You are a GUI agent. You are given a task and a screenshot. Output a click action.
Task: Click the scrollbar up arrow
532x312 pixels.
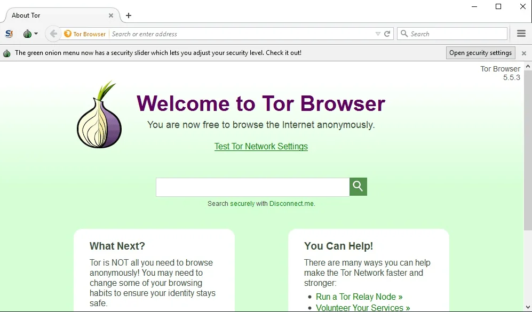pos(528,66)
